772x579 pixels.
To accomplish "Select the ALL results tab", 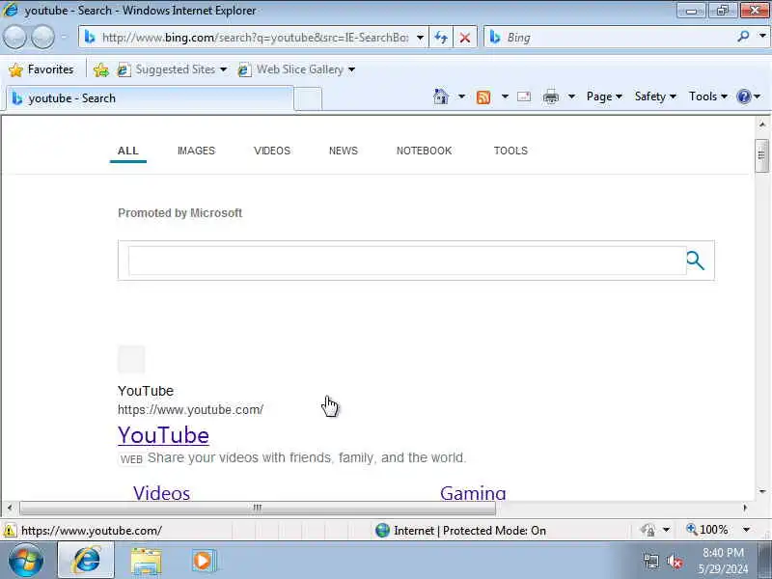I will pos(128,151).
